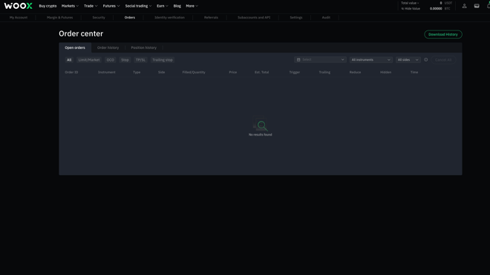
Task: Switch to Order history tab
Action: click(x=108, y=47)
